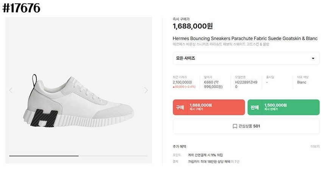Click the image carousel progress bar

[44, 156]
